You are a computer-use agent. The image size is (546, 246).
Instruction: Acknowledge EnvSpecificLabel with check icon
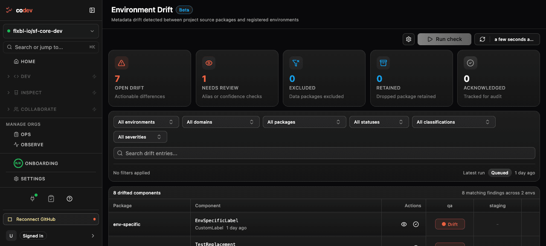coord(416,224)
